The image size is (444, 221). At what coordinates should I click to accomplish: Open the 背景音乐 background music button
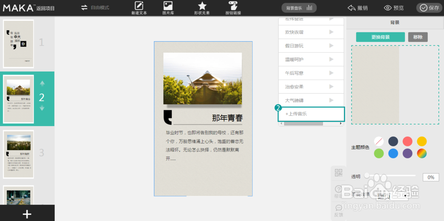(x=299, y=8)
